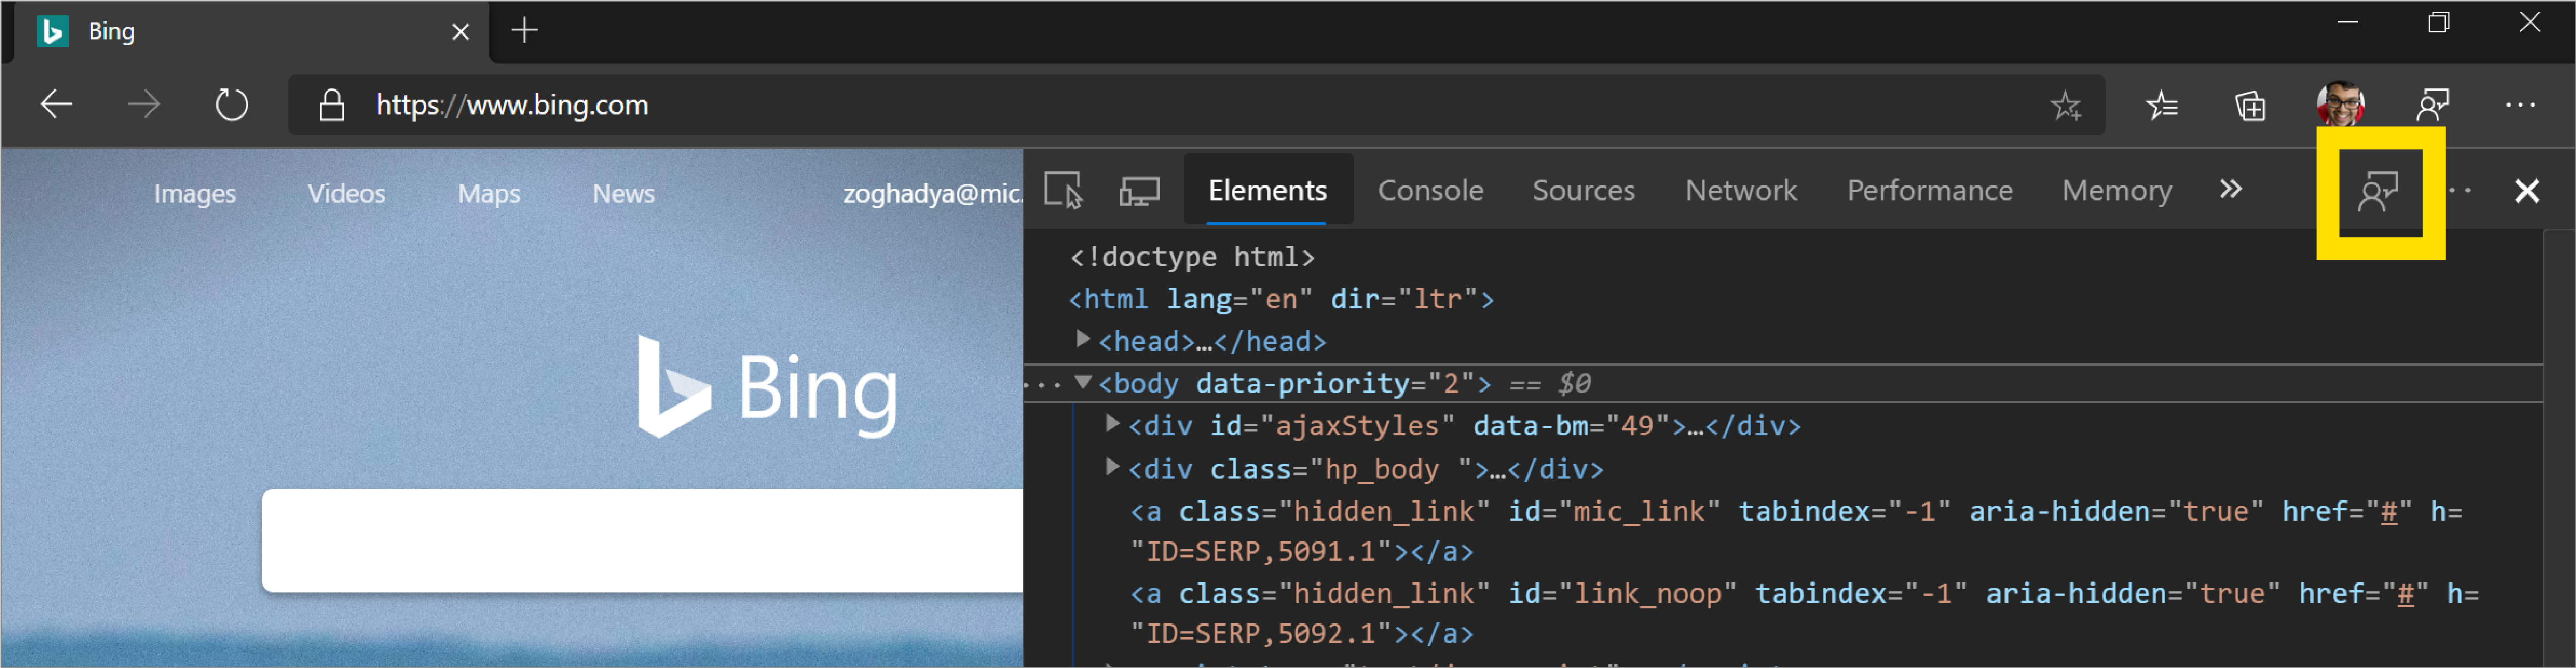This screenshot has width=2576, height=668.
Task: Show hidden DevTools panels via chevron
Action: [x=2230, y=190]
